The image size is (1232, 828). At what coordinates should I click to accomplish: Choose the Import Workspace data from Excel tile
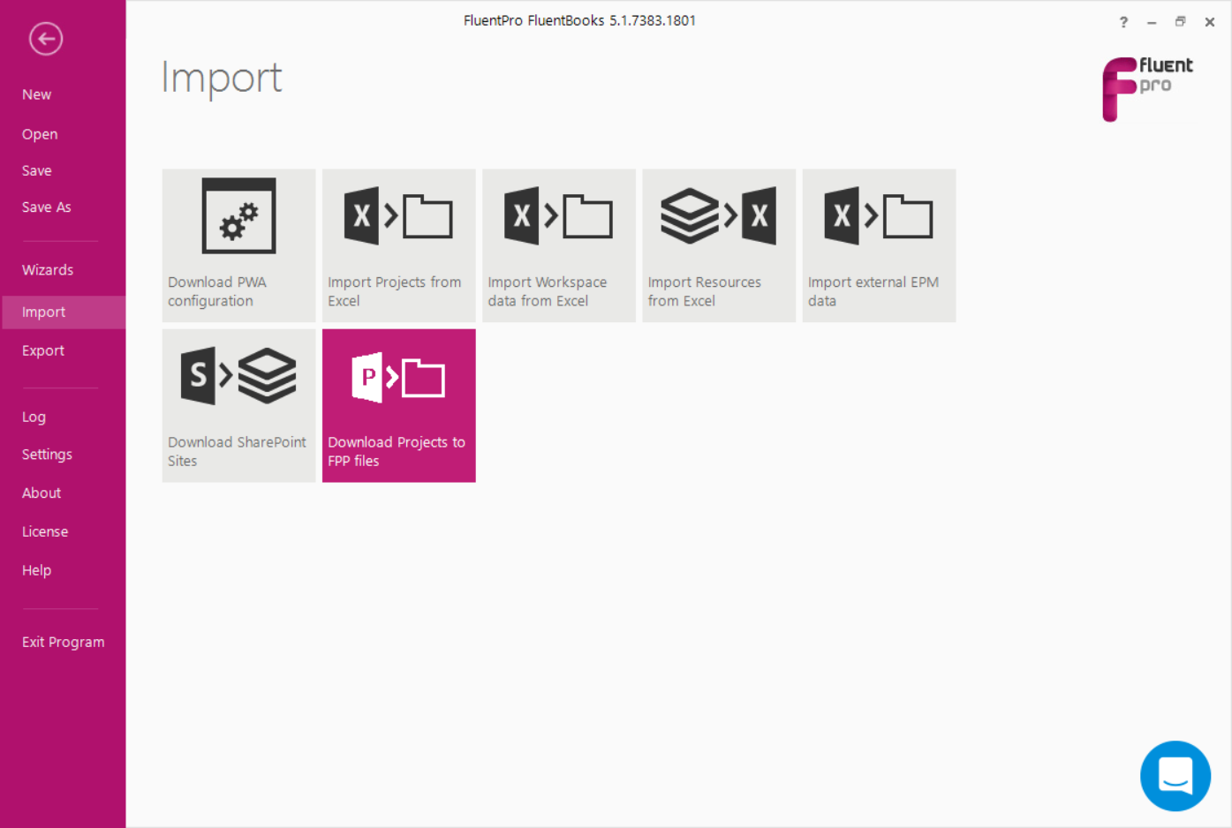tap(559, 245)
